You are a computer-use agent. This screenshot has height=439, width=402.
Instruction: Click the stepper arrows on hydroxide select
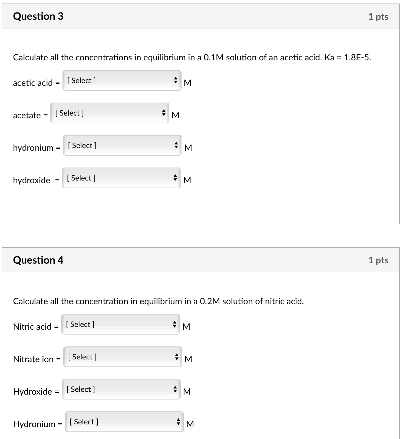175,178
